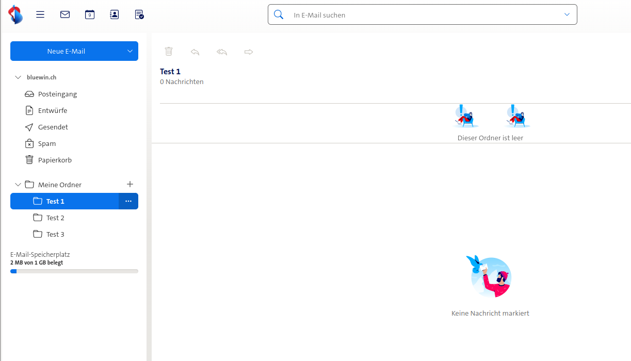Viewport: 631px width, 361px height.
Task: Click '0 Nachrichten' count text
Action: (182, 81)
